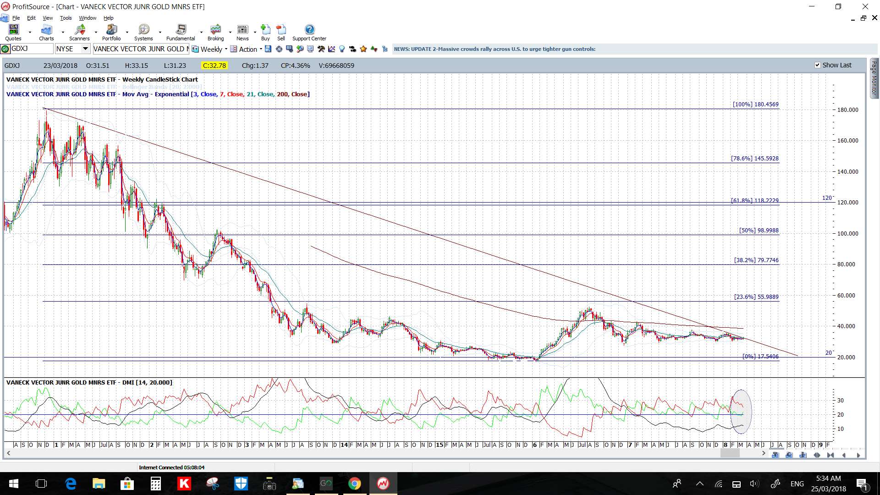Open the Quotes toolbar icon

pyautogui.click(x=13, y=33)
